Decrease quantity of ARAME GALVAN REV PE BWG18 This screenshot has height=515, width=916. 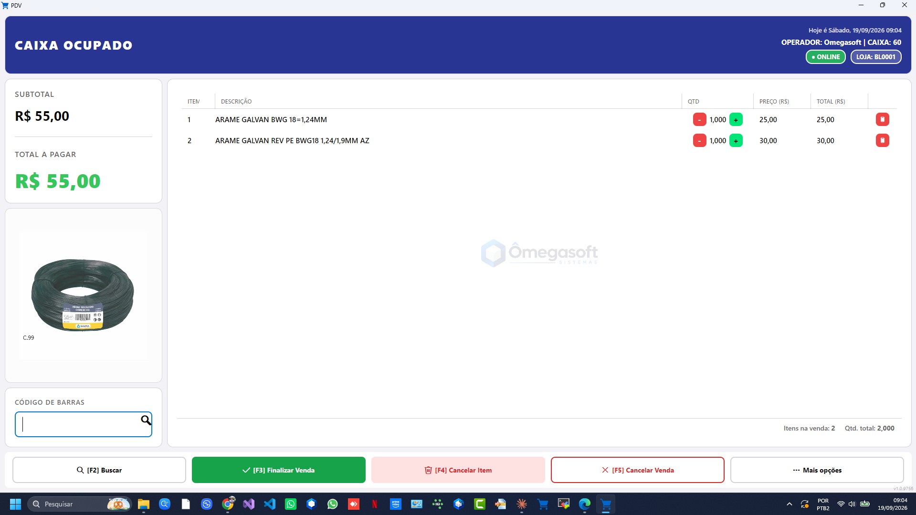click(x=699, y=140)
